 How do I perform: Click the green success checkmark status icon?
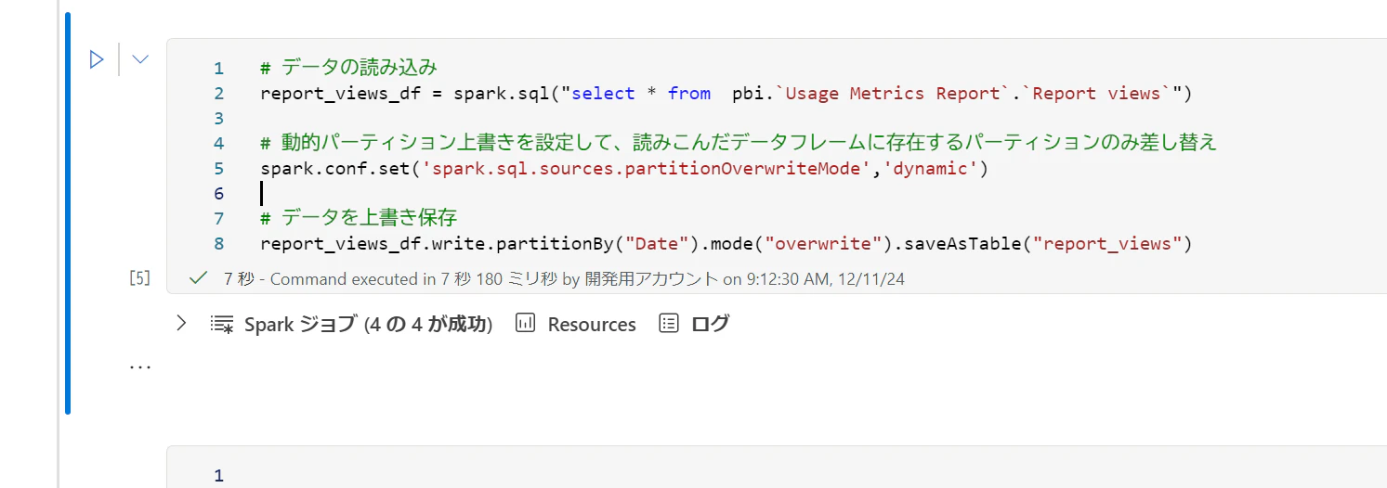(197, 277)
